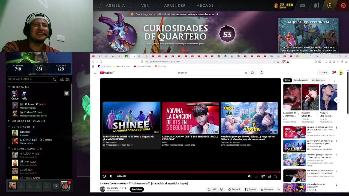The image size is (349, 196).
Task: Reload the browser page
Action: click(x=101, y=62)
